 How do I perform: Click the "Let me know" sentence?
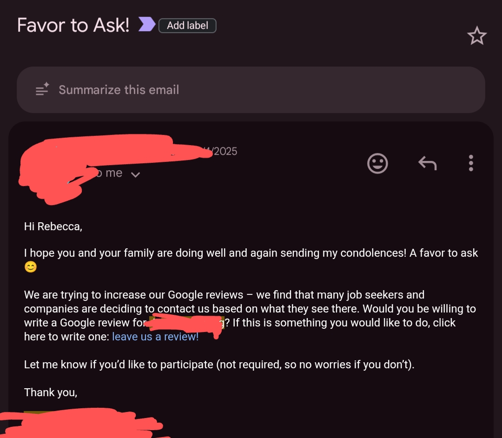tap(218, 365)
